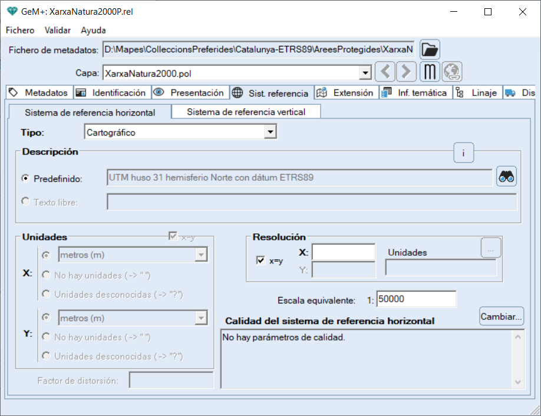541x416 pixels.
Task: Expand the X units dropdown metros (m)
Action: tap(201, 255)
